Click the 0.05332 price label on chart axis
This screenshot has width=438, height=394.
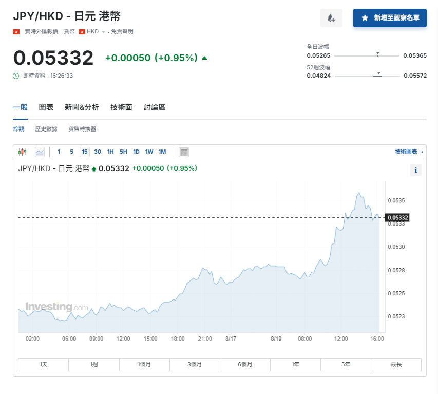point(397,218)
